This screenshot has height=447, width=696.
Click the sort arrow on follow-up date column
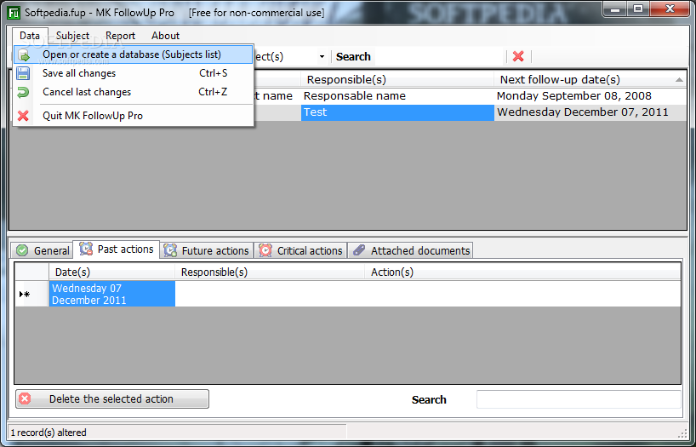point(679,80)
